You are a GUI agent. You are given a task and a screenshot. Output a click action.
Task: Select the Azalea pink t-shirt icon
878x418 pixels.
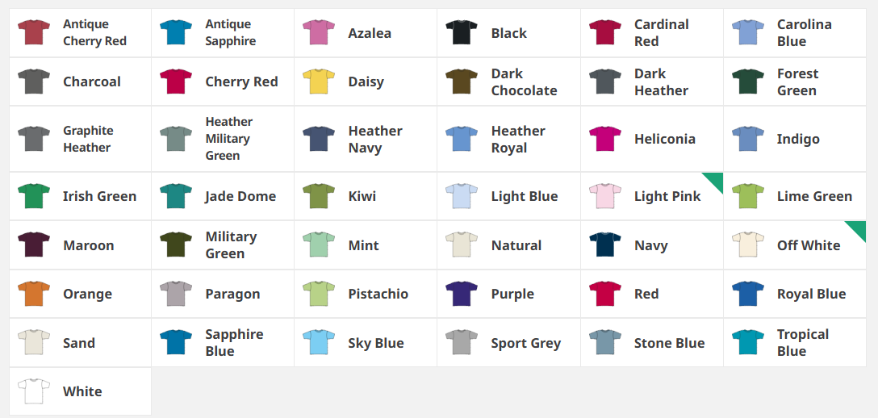[319, 32]
